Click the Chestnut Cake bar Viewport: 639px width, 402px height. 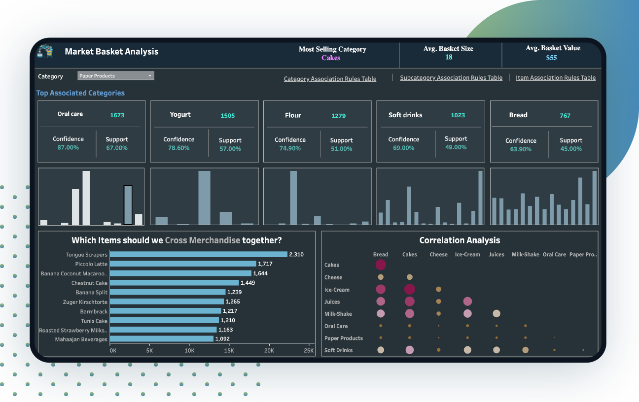(174, 282)
